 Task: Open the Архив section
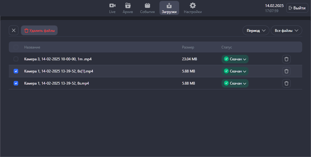click(128, 8)
